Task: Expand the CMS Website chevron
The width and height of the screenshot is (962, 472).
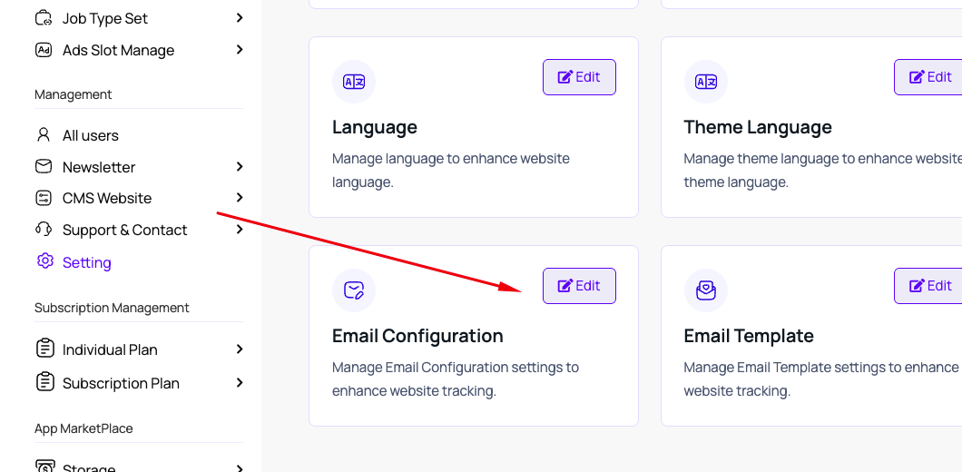Action: (240, 197)
